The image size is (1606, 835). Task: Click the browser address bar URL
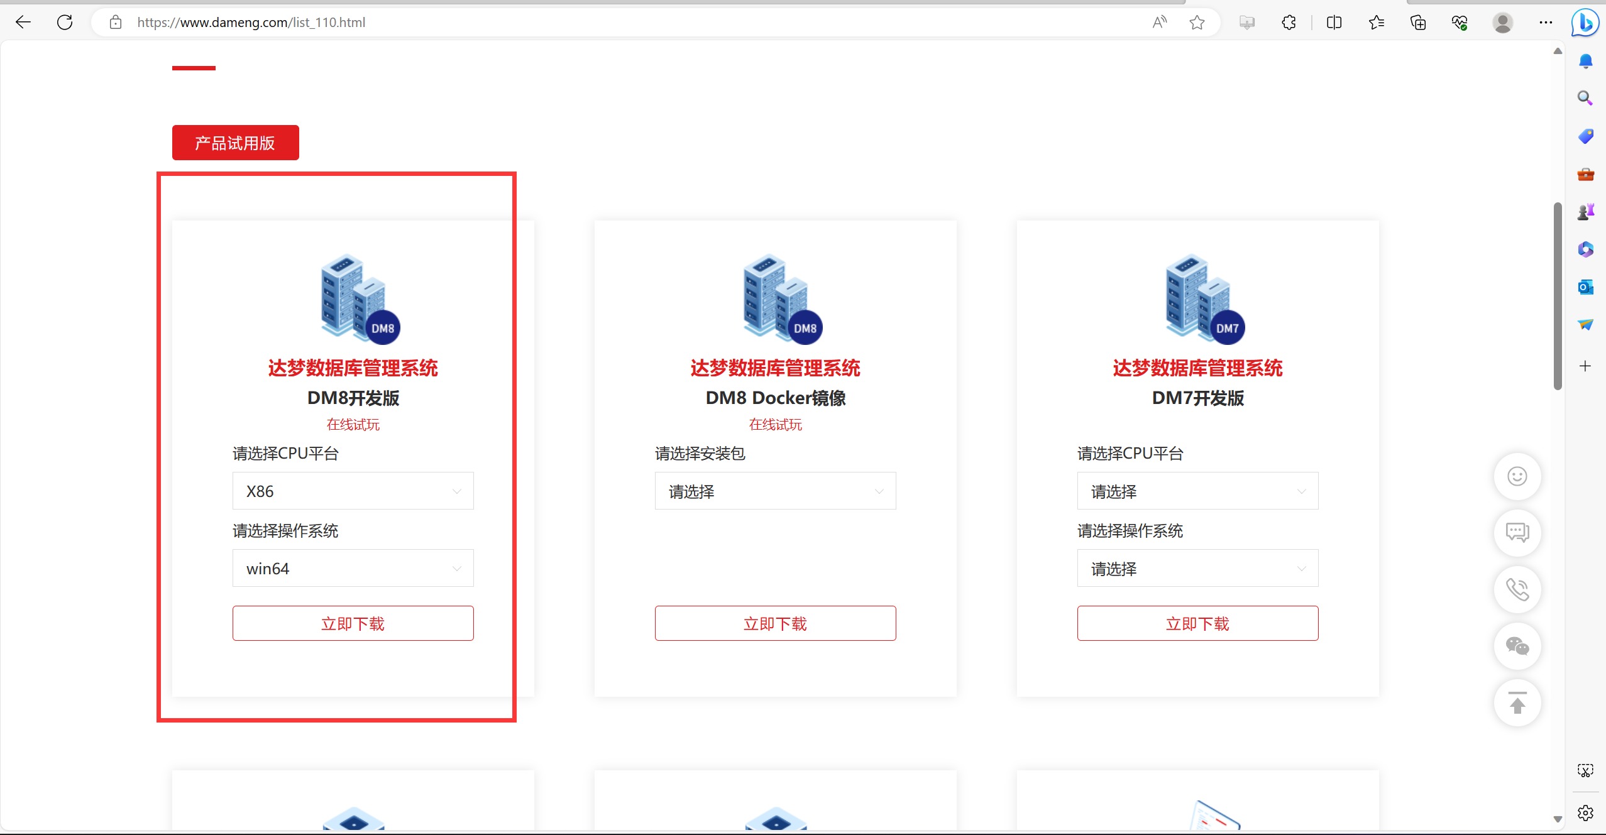click(x=251, y=23)
